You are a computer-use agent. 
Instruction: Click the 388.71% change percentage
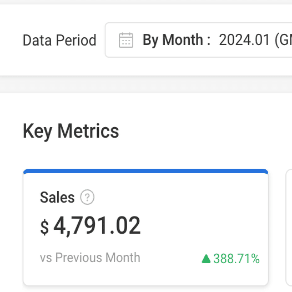236,259
